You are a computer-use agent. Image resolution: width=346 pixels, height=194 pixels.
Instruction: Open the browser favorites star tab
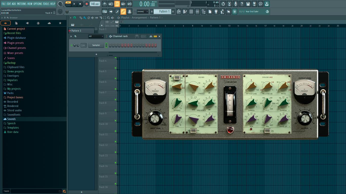60,23
